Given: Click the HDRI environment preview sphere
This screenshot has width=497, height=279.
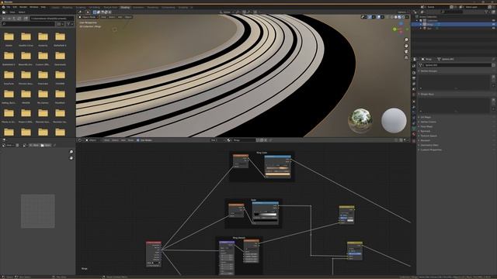Looking at the screenshot, I should point(360,120).
